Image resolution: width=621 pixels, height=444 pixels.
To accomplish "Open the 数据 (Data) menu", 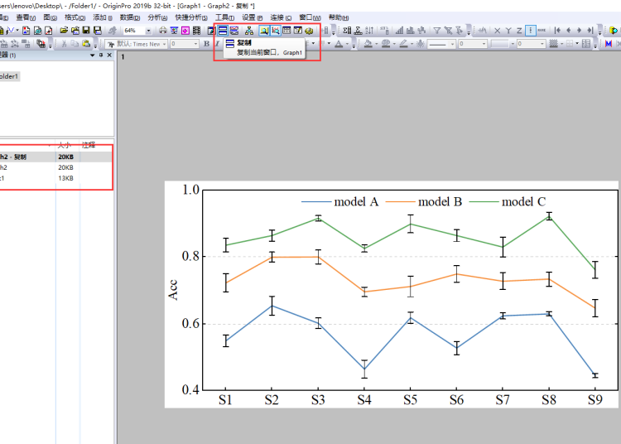I will tap(130, 18).
